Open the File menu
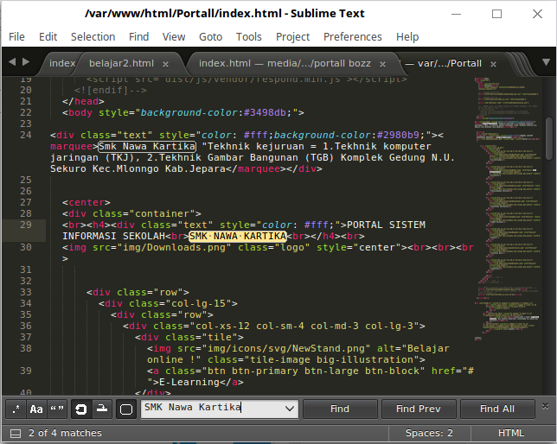The height and width of the screenshot is (444, 557). pos(16,37)
